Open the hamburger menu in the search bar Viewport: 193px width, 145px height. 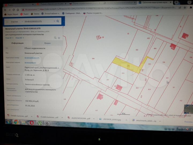coord(8,22)
